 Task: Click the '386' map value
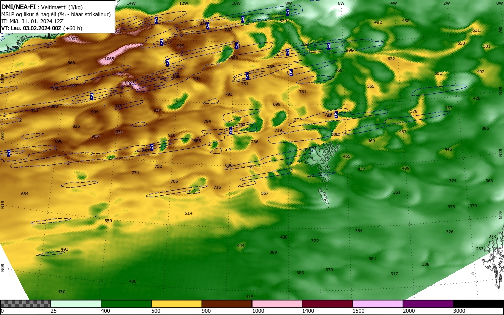[x=485, y=128]
